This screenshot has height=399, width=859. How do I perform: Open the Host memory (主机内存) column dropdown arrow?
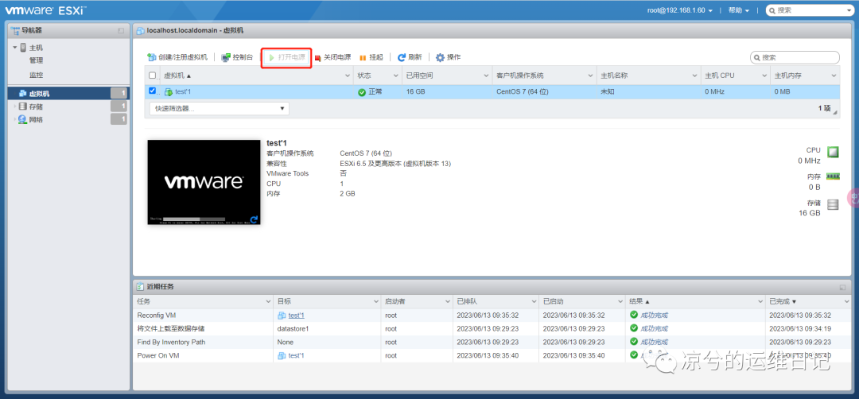[834, 76]
